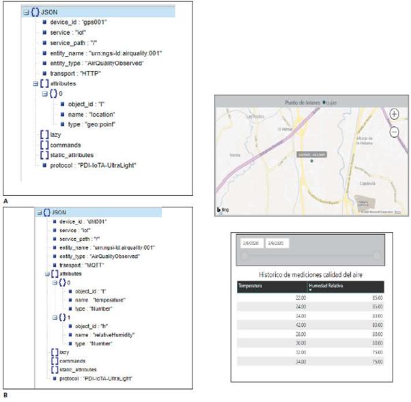411x402 pixels.
Task: Sort table by Temperatura column header
Action: tap(251, 286)
